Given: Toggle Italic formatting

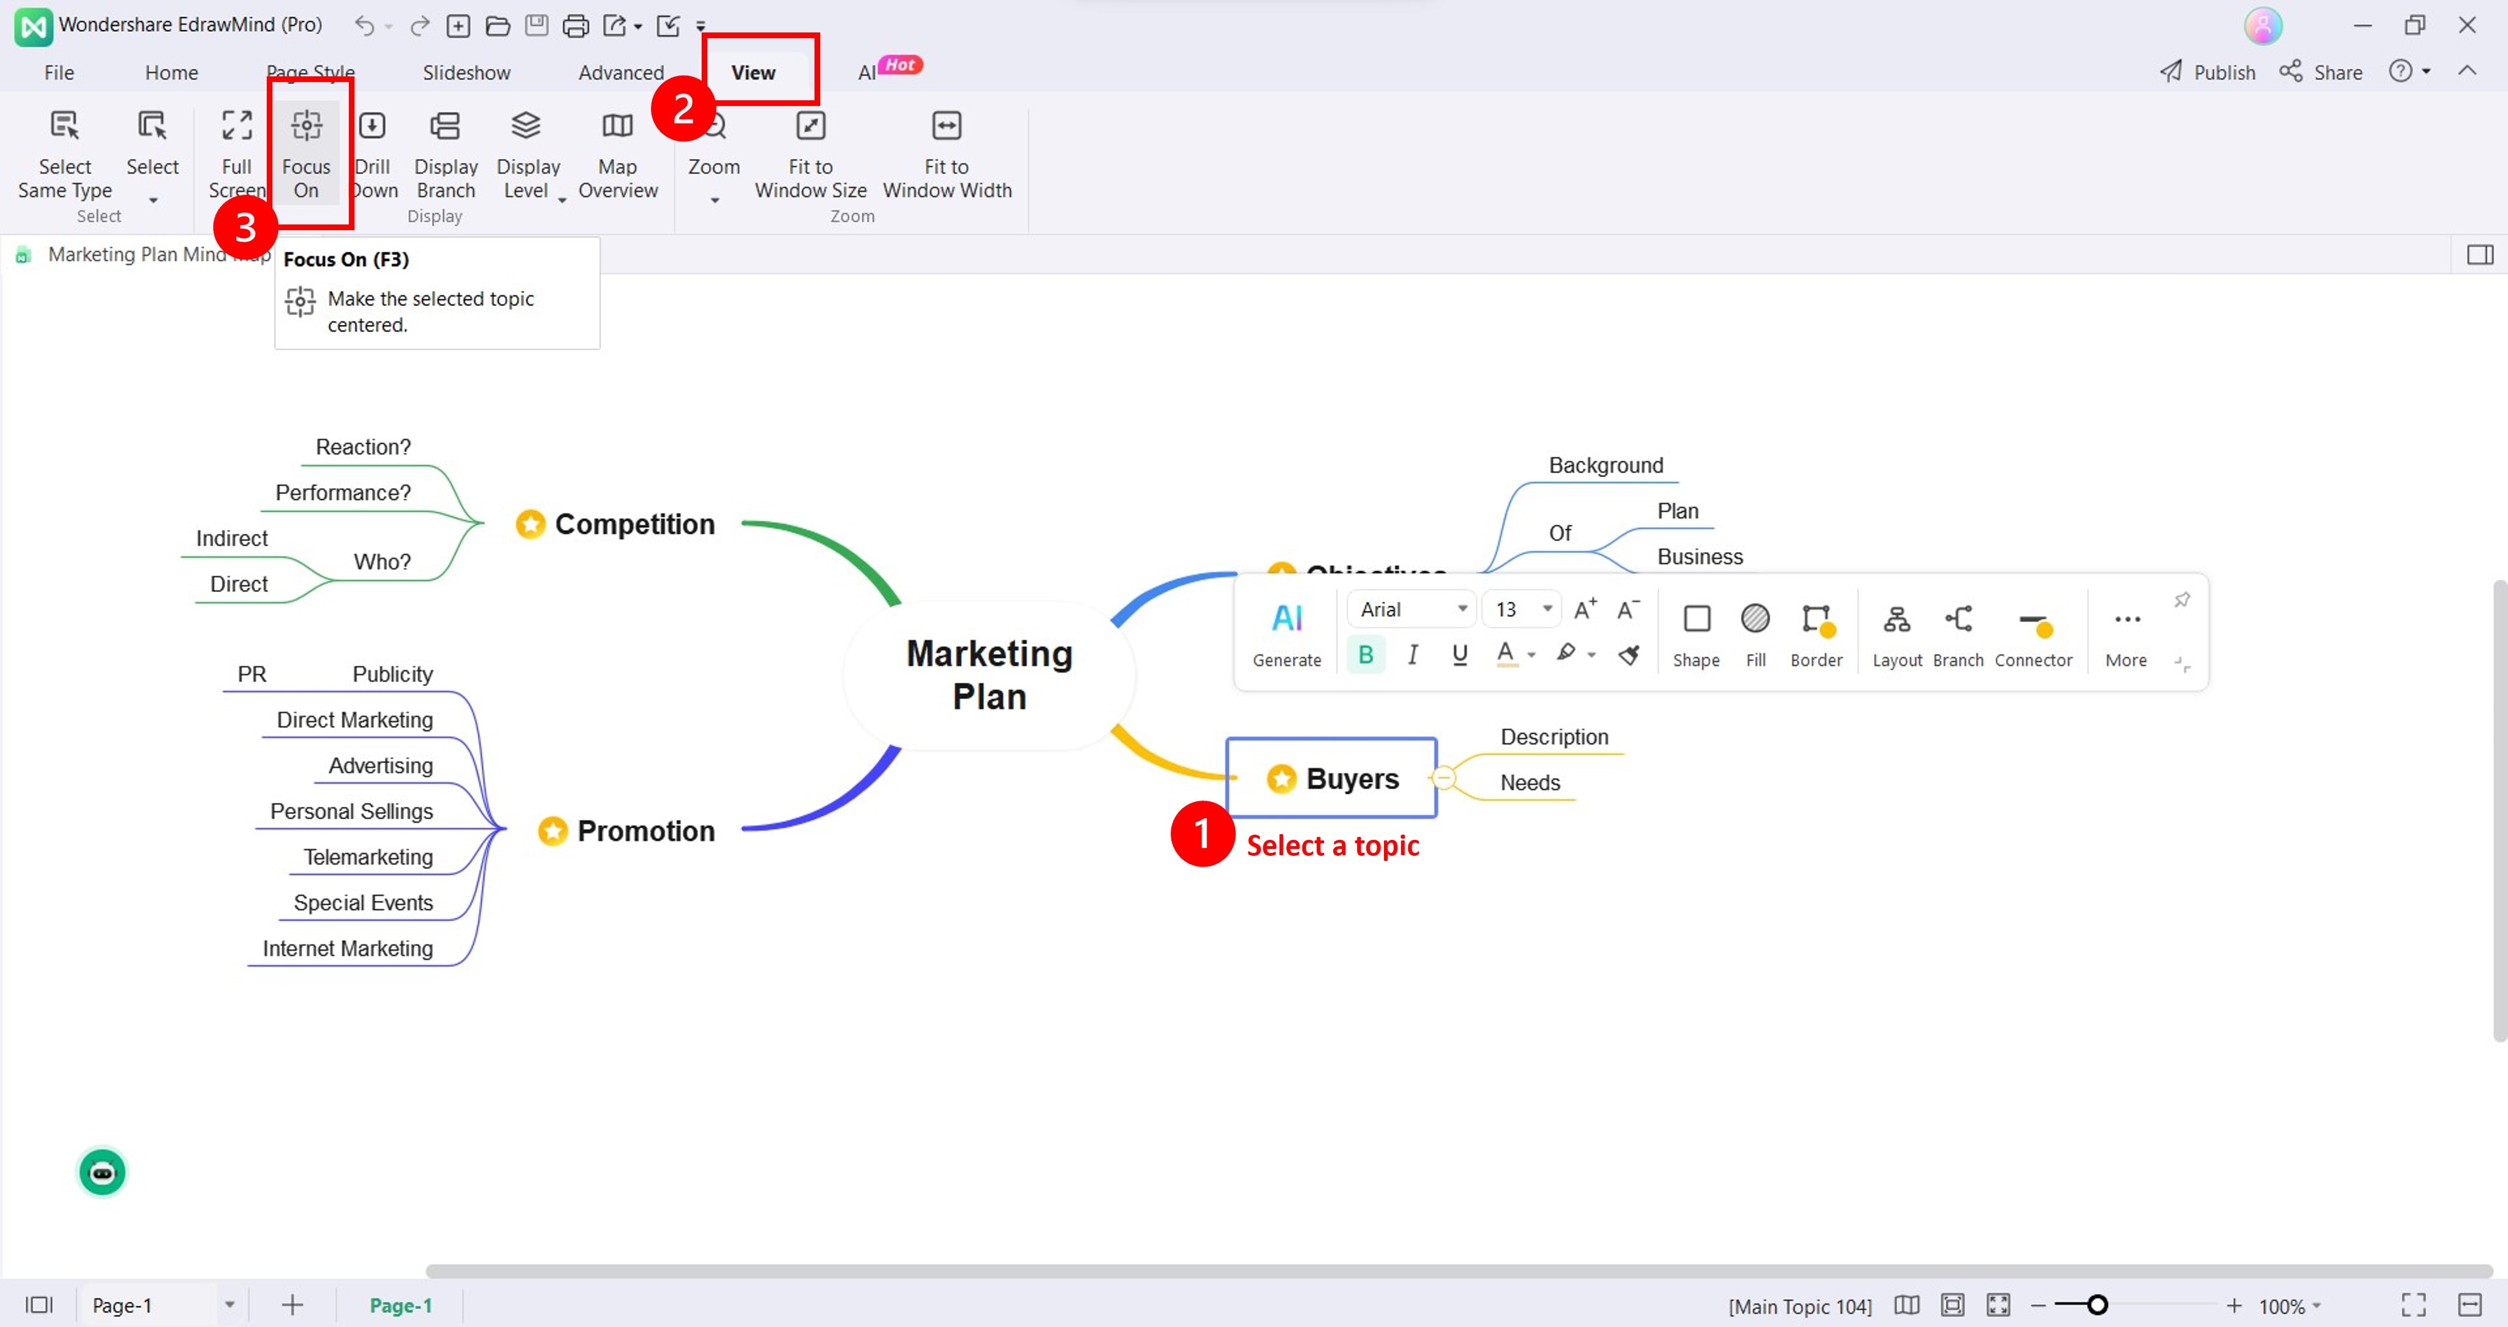Looking at the screenshot, I should click(x=1412, y=655).
